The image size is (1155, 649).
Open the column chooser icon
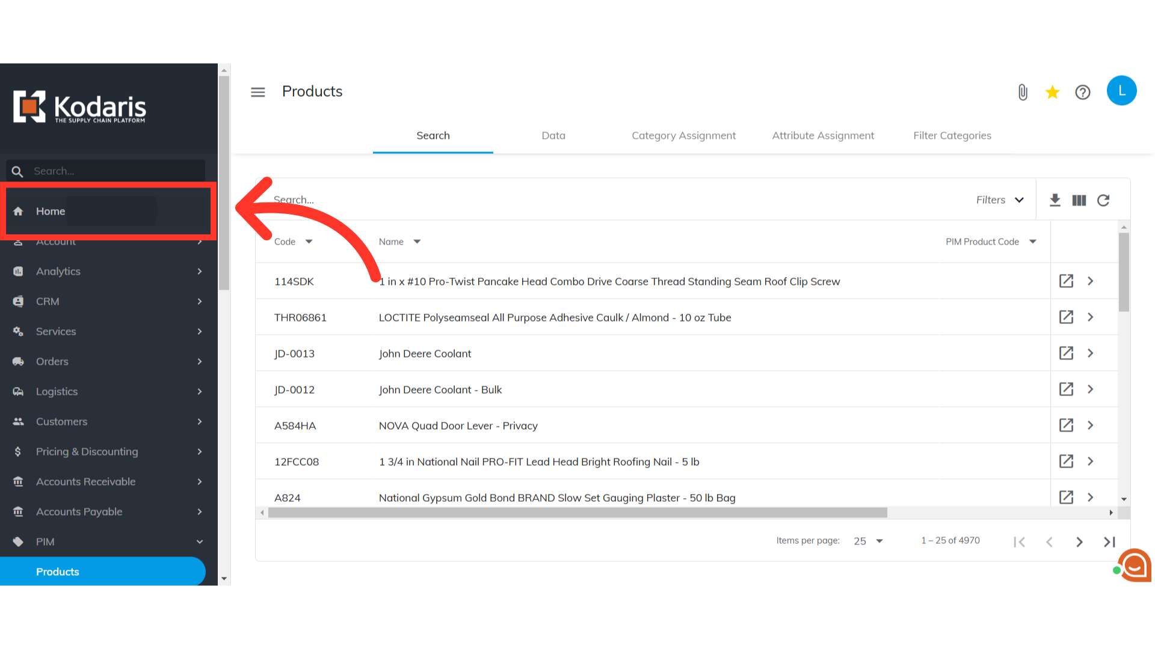pyautogui.click(x=1079, y=200)
